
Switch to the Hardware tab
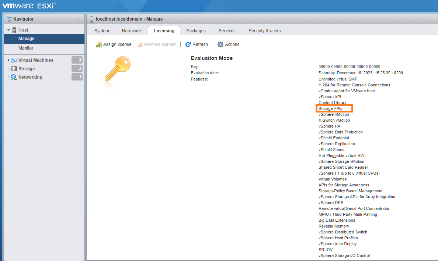point(131,31)
